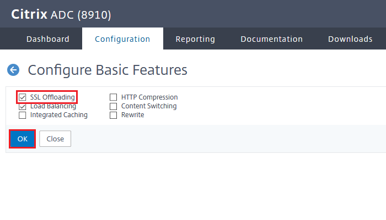Viewport: 386px width, 220px height.
Task: Tick the HTTP Compression checkbox
Action: point(113,97)
